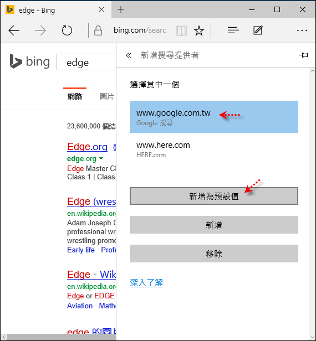Click the panel scrollbar up arrow
Viewport: 316px width, 341px height.
pyautogui.click(x=313, y=71)
